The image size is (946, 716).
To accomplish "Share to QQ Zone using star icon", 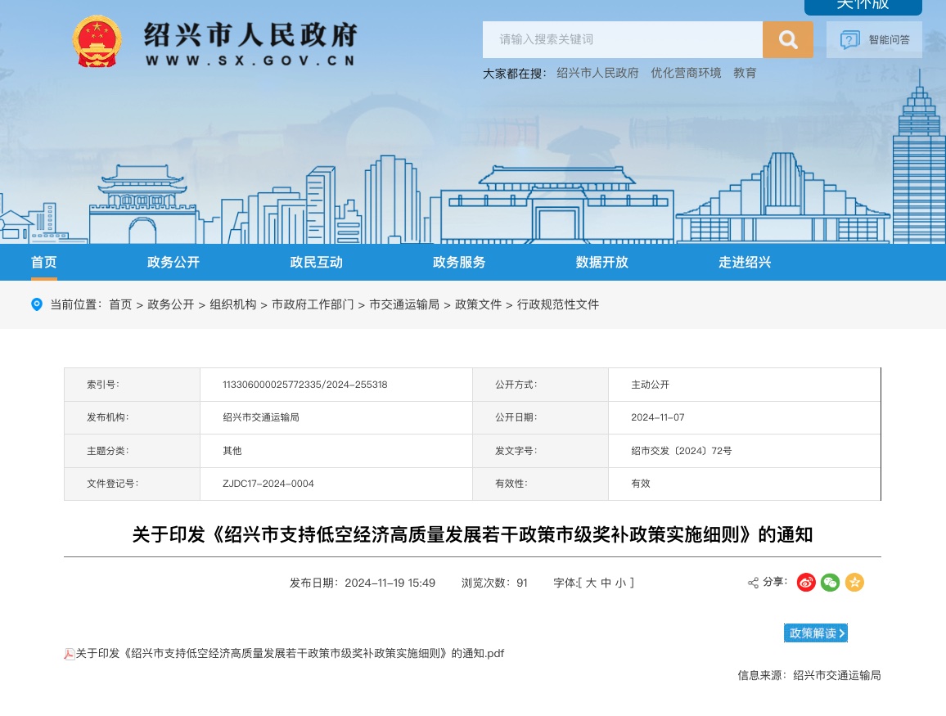I will click(x=854, y=583).
